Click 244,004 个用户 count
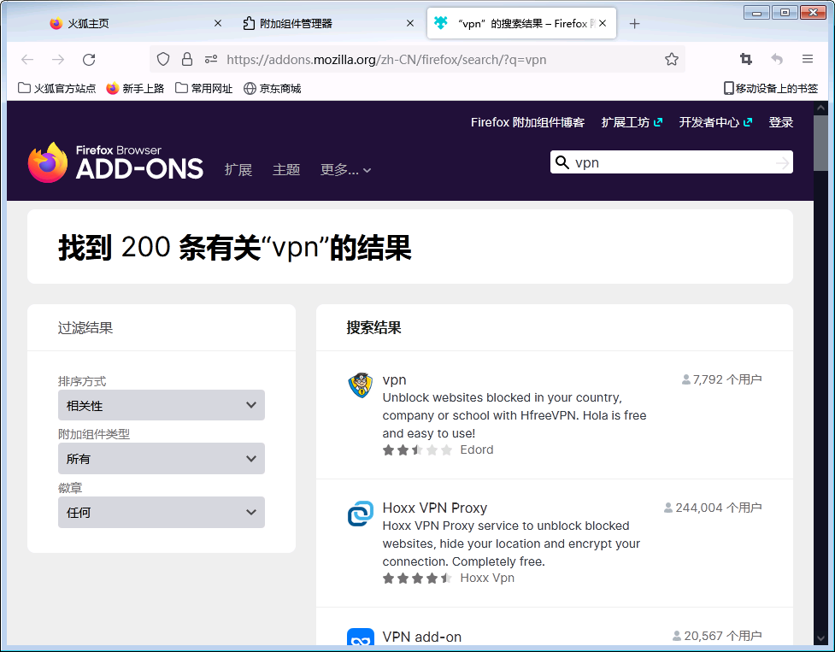The width and height of the screenshot is (835, 652). coord(713,508)
